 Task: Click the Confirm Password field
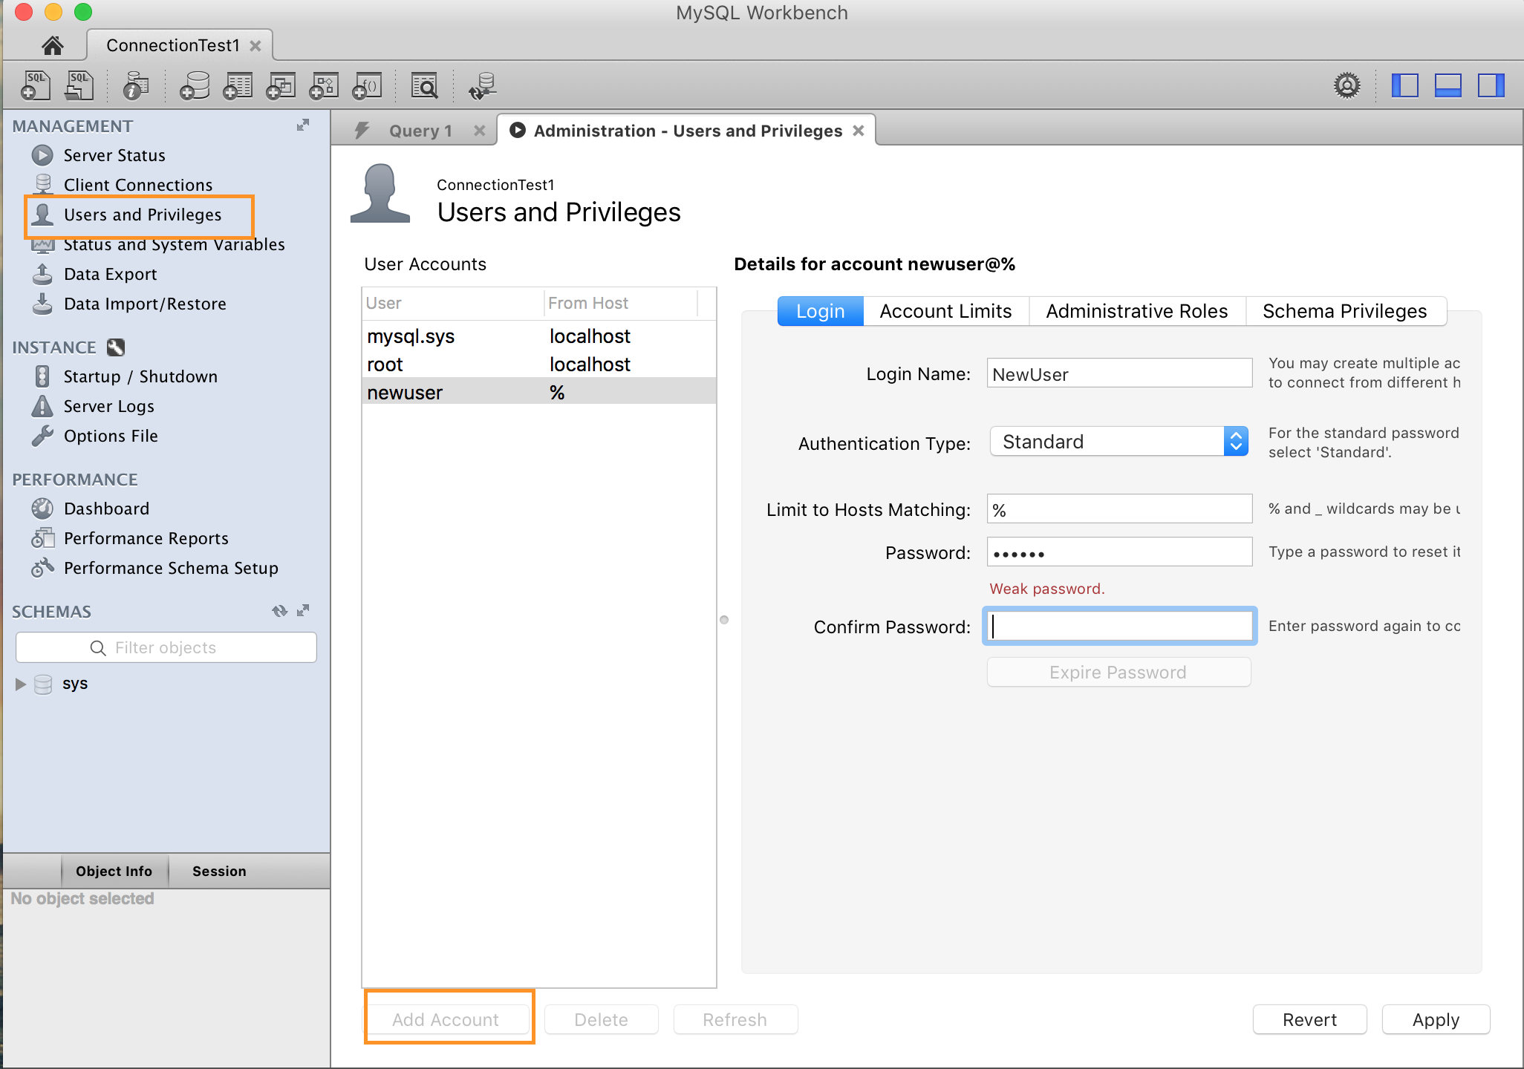pyautogui.click(x=1119, y=626)
